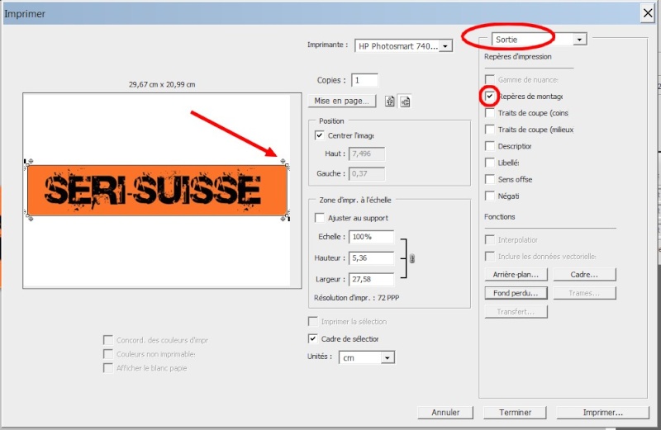The width and height of the screenshot is (661, 430).
Task: Click the Terminer button
Action: coord(515,413)
